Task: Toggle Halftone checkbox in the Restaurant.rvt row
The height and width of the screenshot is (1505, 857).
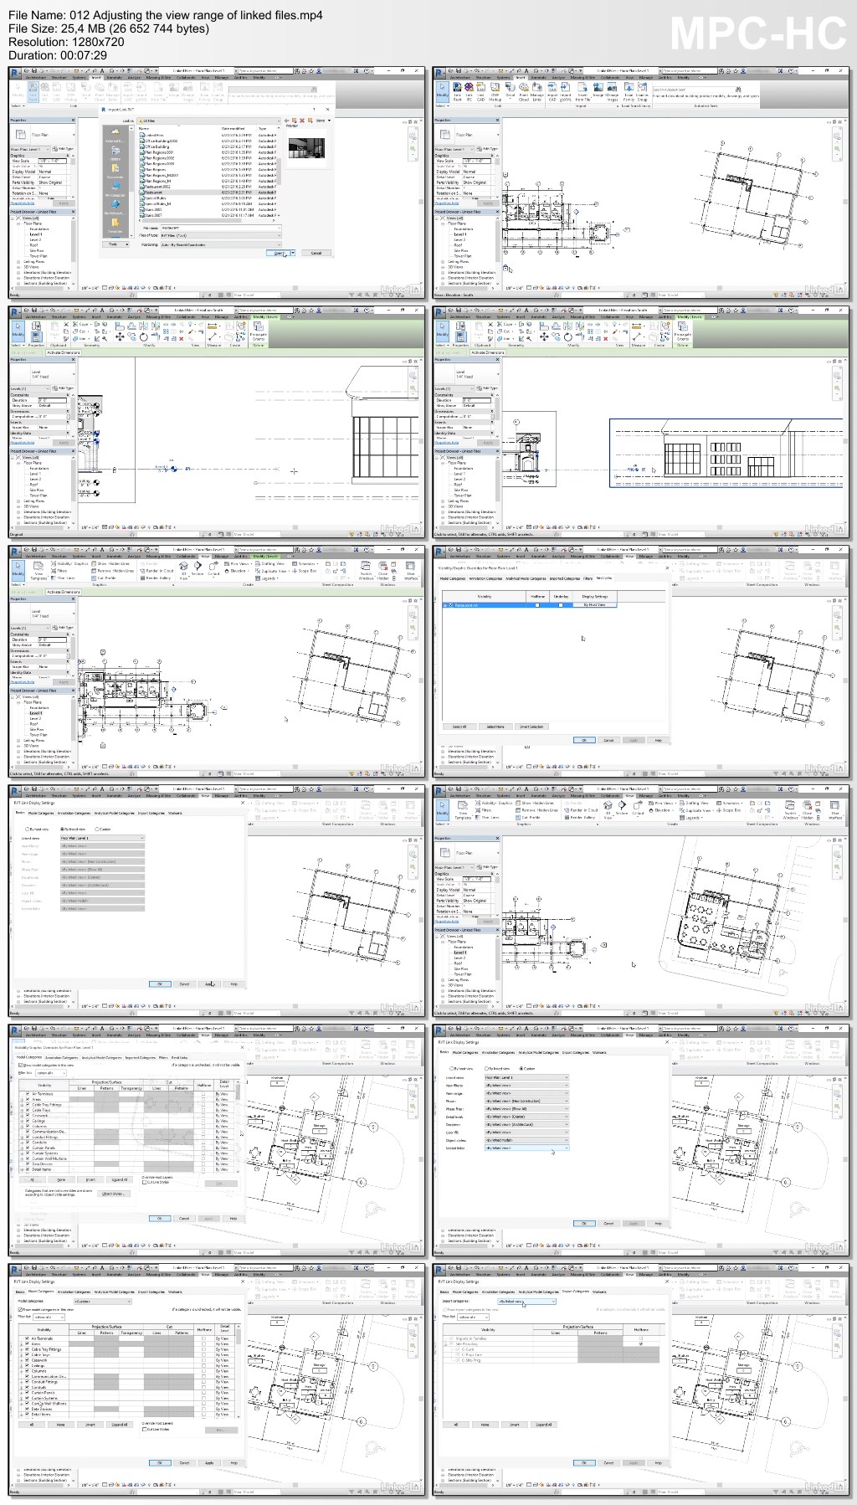Action: coord(537,604)
